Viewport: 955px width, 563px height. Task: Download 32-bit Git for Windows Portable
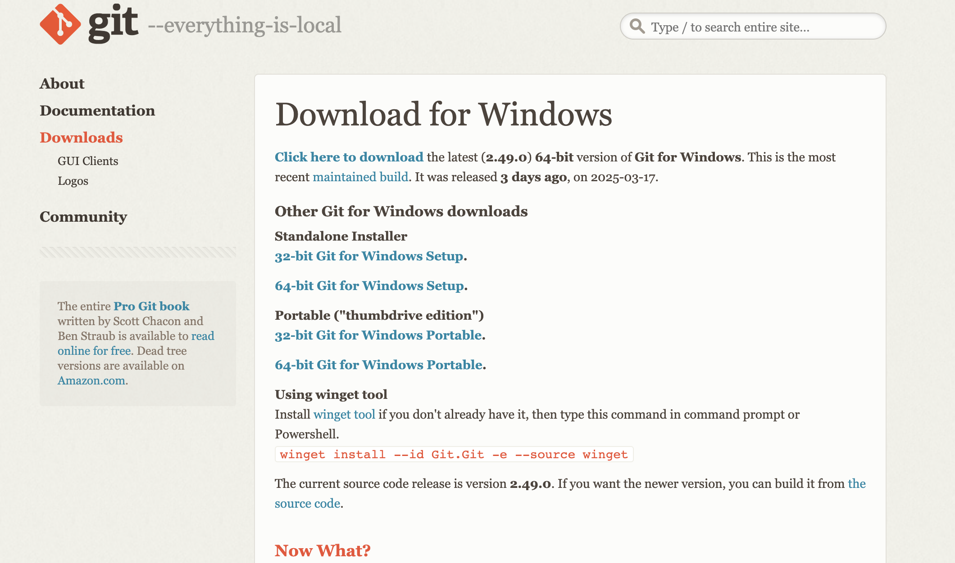click(378, 335)
